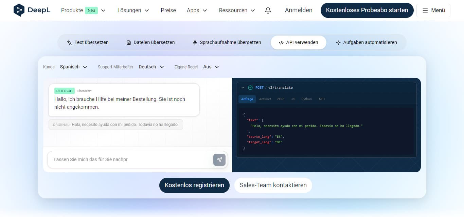The height and width of the screenshot is (217, 464).
Task: Expand the Produkte navigation dropdown
Action: pos(103,10)
